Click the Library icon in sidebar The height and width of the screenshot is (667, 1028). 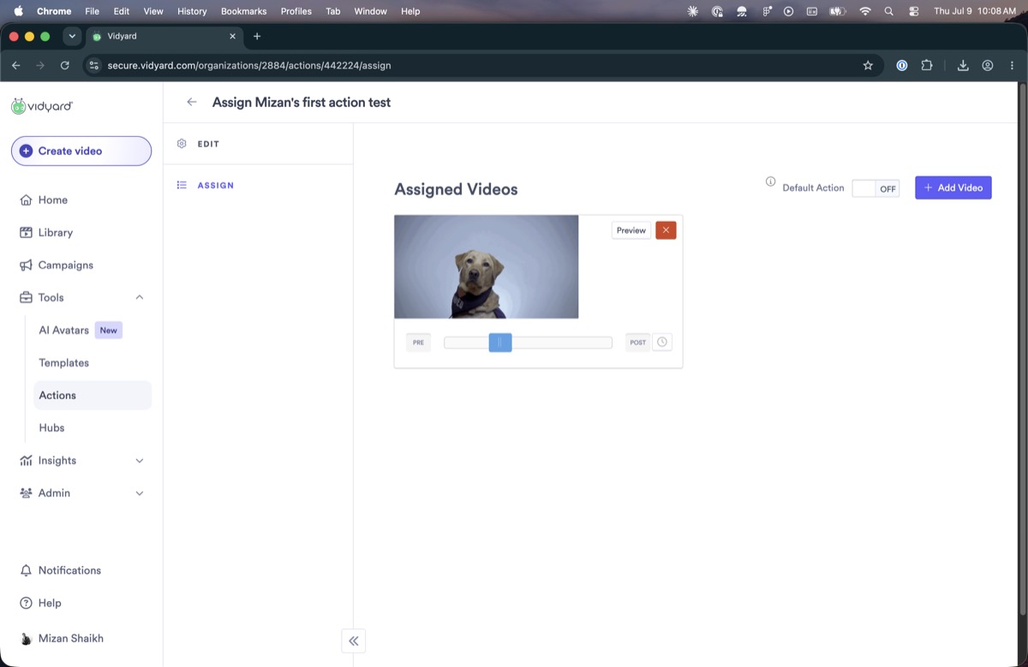26,232
